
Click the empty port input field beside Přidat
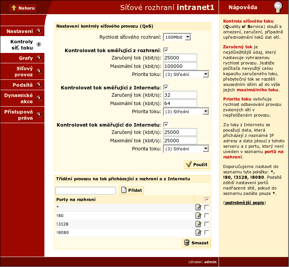86,191
